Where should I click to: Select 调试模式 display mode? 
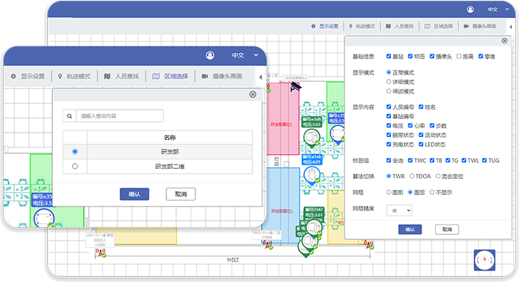[389, 91]
